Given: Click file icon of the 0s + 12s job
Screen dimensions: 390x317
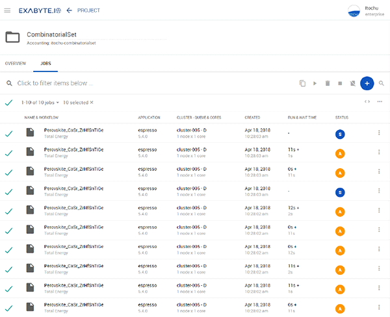Looking at the screenshot, I should coord(30,249).
